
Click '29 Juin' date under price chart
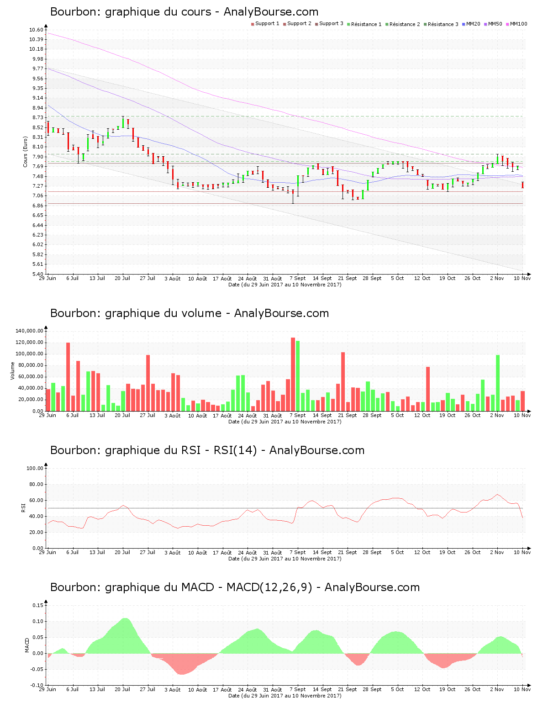click(x=47, y=279)
